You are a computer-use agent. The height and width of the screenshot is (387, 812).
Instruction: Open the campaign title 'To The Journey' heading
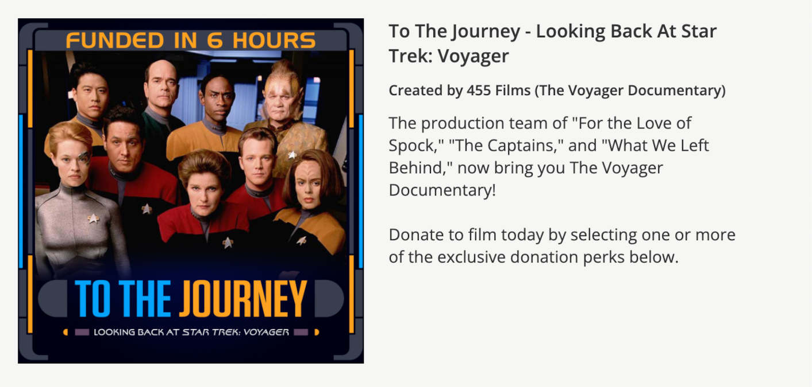point(552,44)
